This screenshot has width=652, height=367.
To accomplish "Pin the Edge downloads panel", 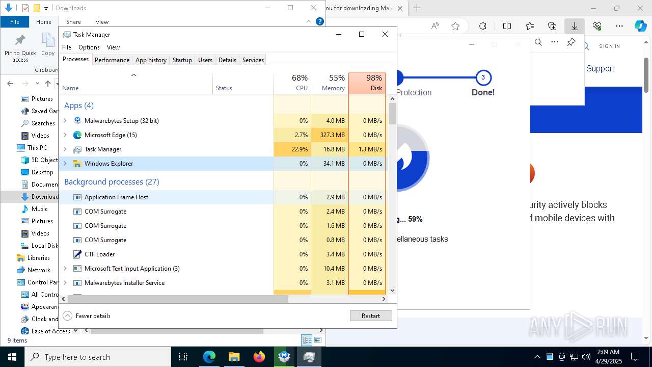I will [x=572, y=42].
